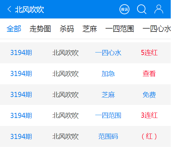Click the 5连红 status
Viewport: 171px width, 152px height.
pyautogui.click(x=149, y=53)
